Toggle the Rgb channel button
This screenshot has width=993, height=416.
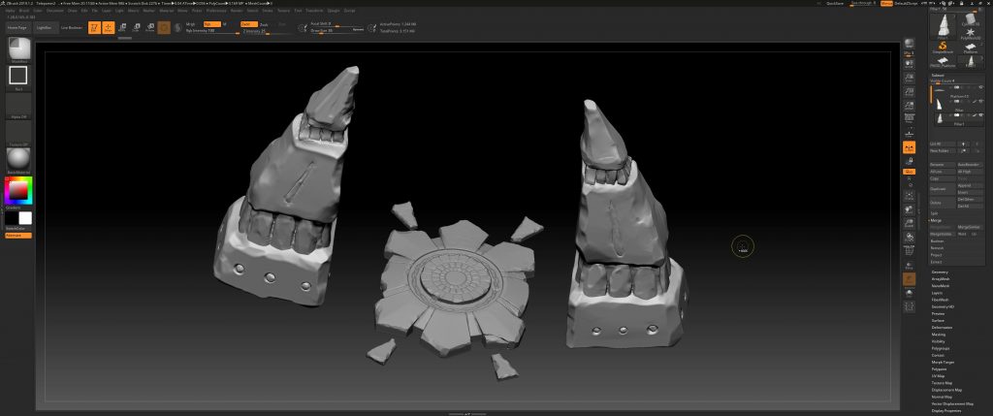coord(210,24)
